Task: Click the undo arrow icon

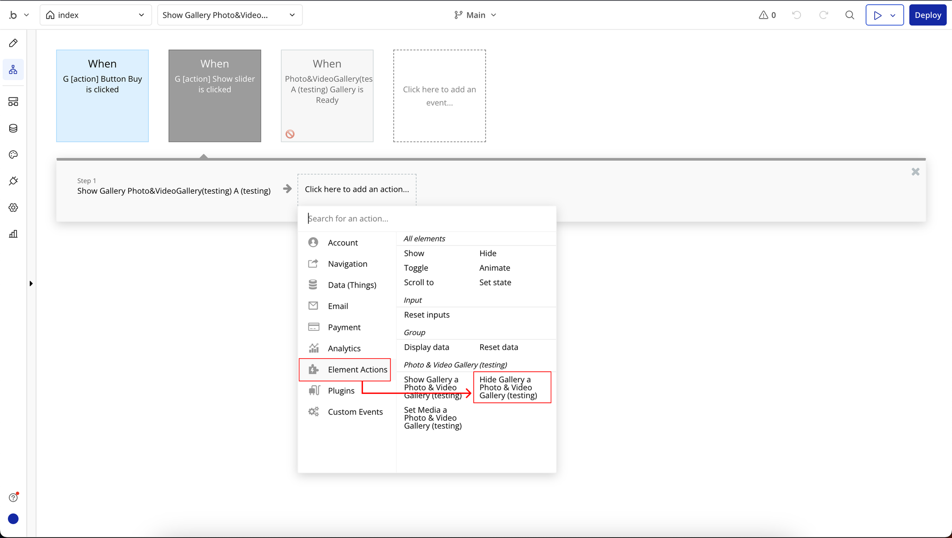Action: coord(797,15)
